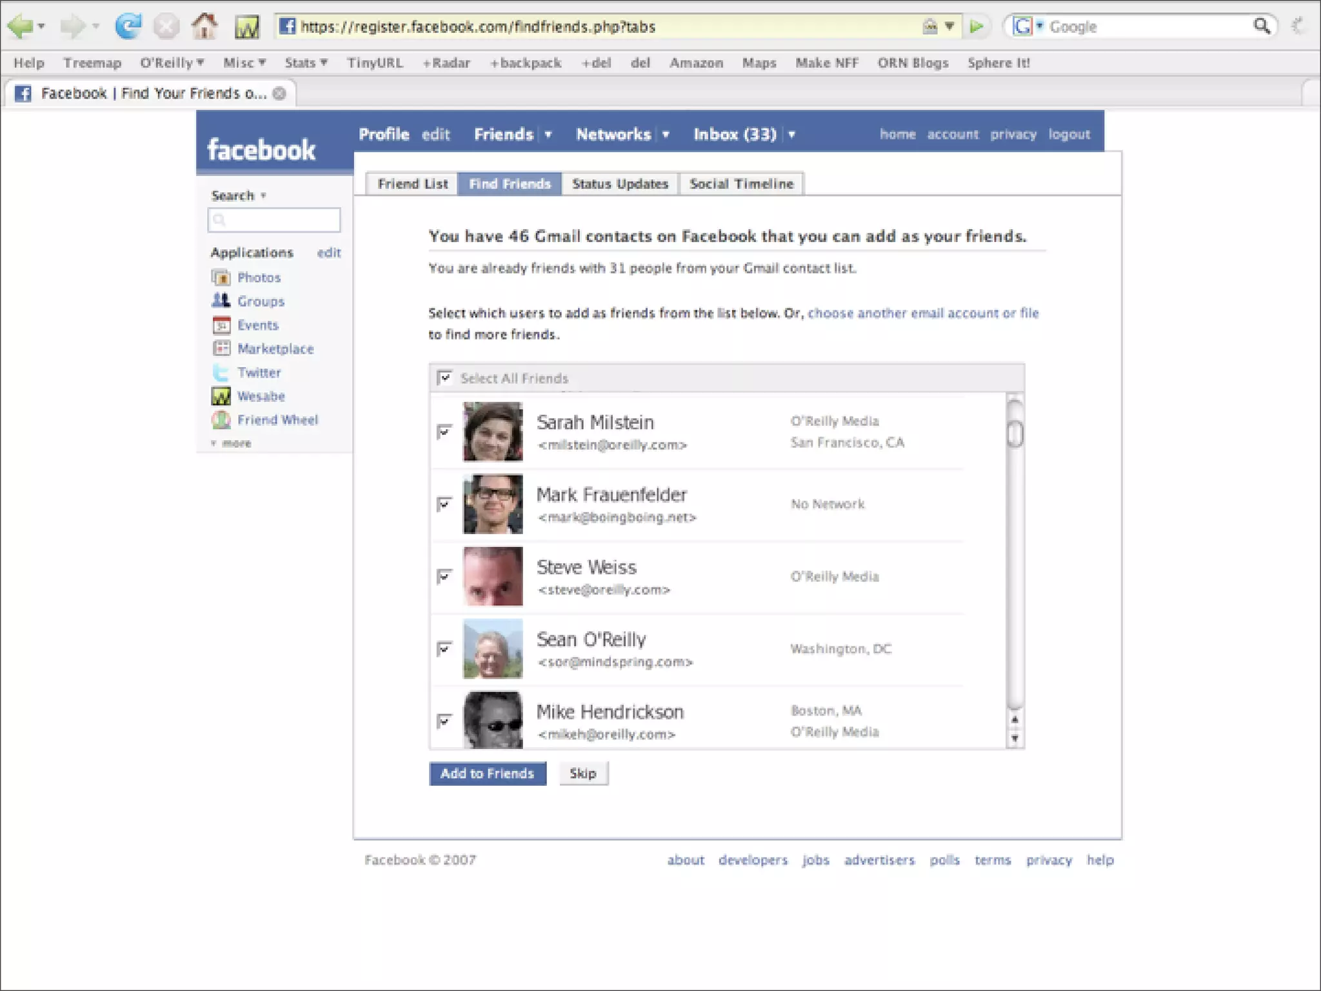
Task: Click the lock icon in the address bar
Action: [929, 26]
